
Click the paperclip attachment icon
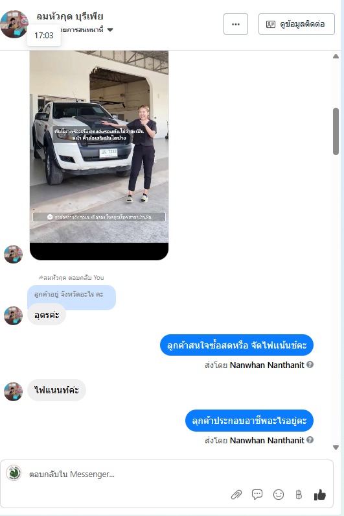click(236, 495)
